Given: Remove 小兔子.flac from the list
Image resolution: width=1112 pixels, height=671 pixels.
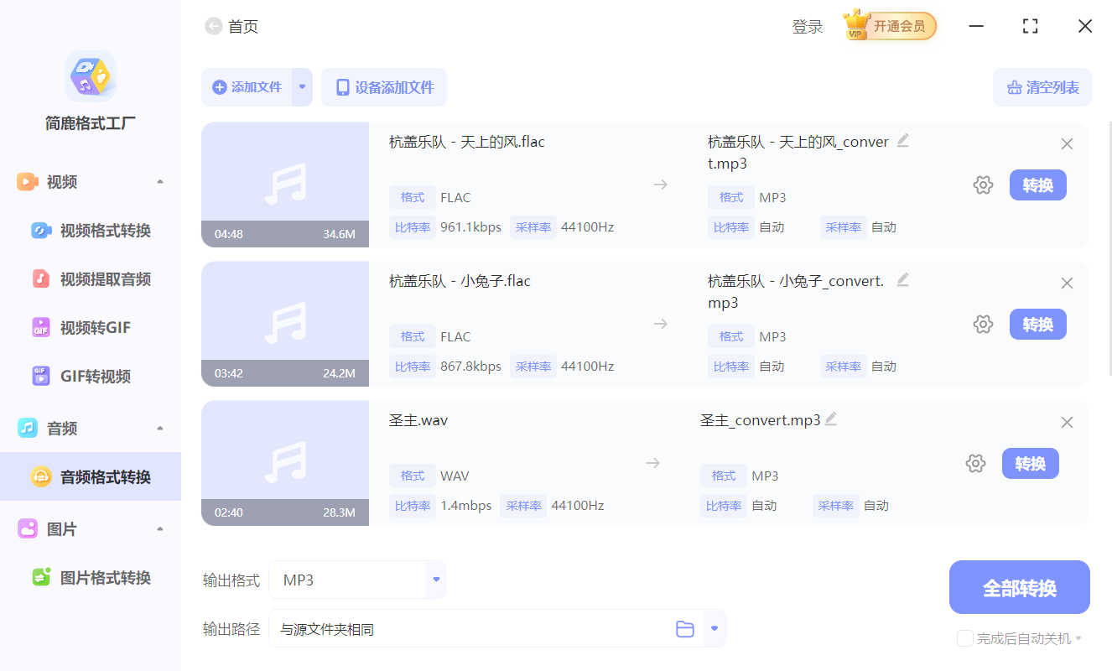Looking at the screenshot, I should click(x=1067, y=283).
